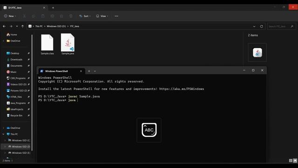
Task: Open the pinned Java_Programs folder
Action: click(16, 103)
